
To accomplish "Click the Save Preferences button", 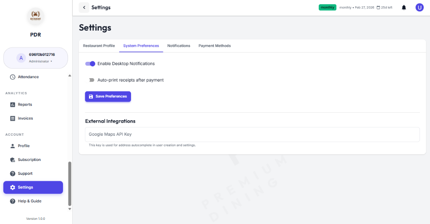I will pyautogui.click(x=108, y=97).
